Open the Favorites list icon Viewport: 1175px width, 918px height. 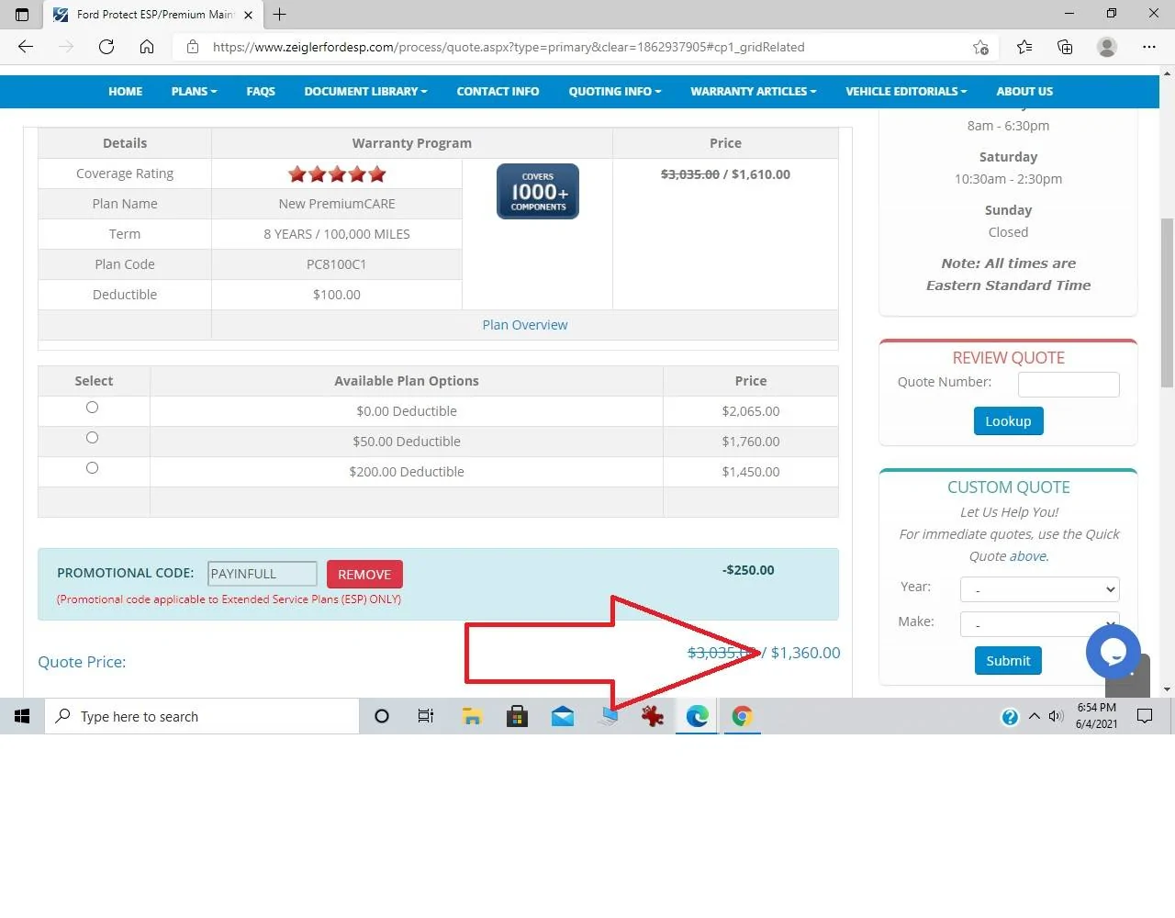click(1024, 47)
